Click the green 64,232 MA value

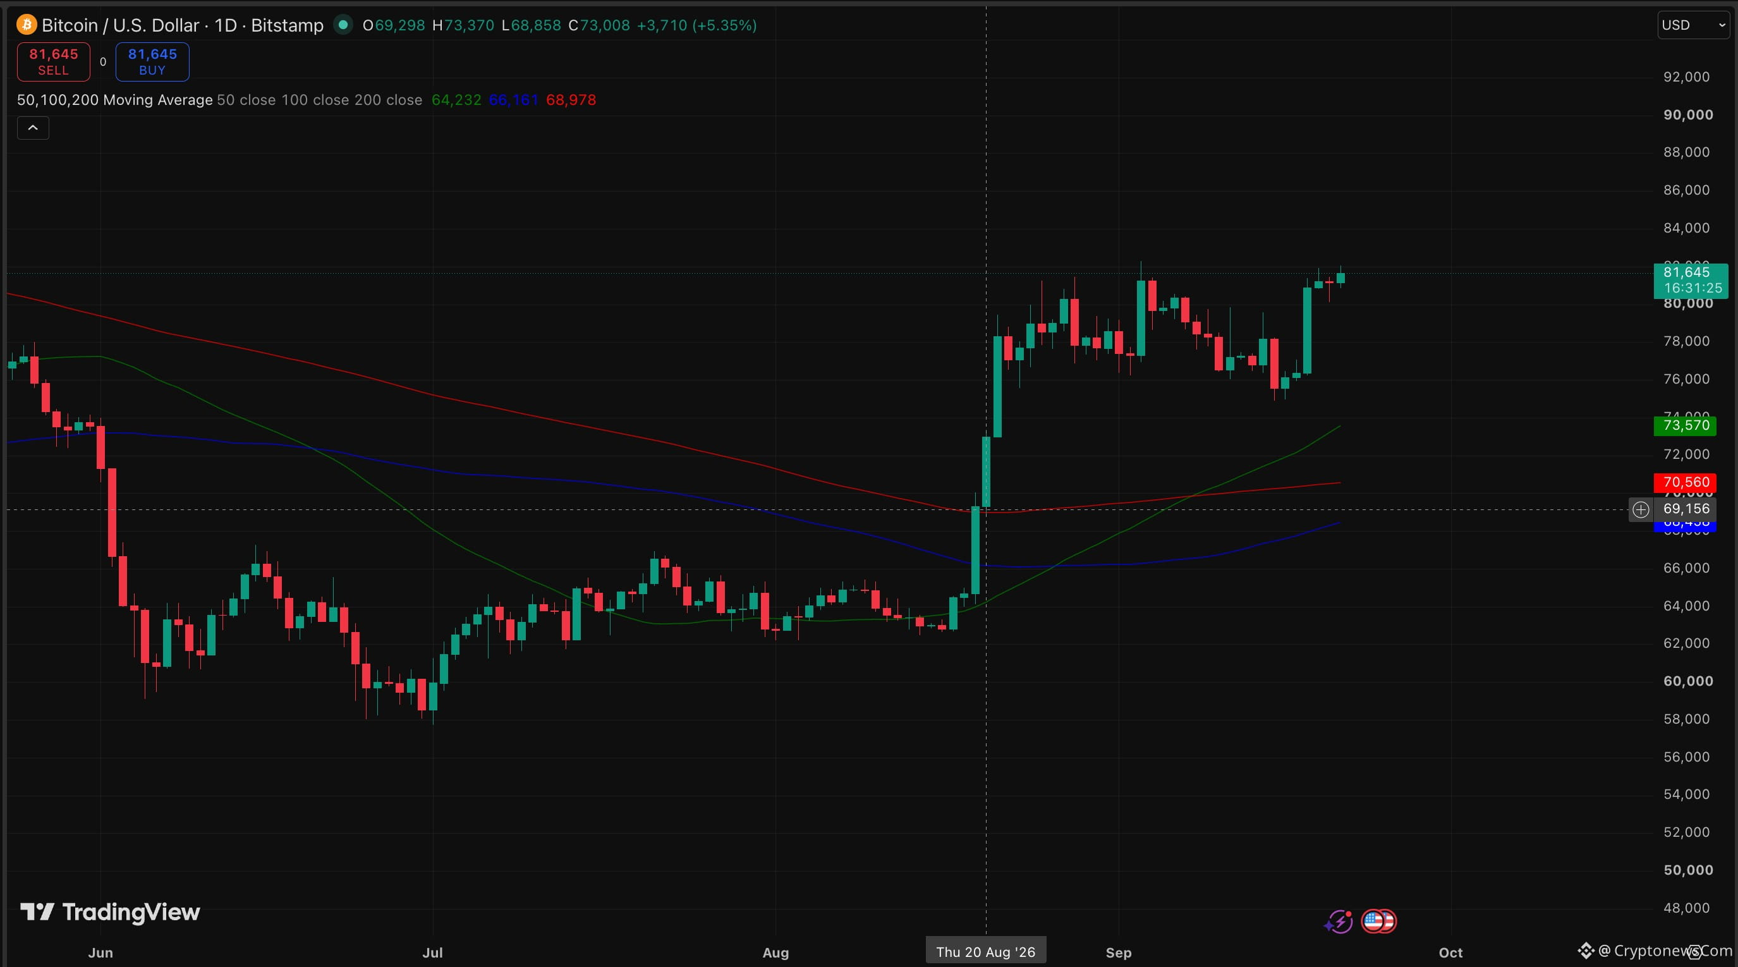tap(456, 100)
